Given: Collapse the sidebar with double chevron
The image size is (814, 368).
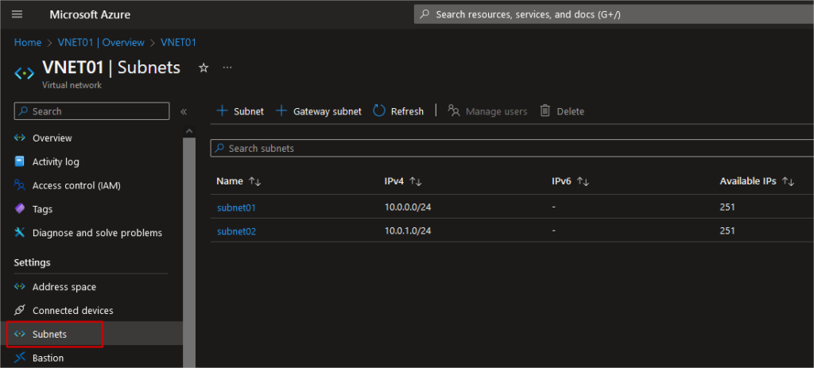Looking at the screenshot, I should tap(184, 111).
